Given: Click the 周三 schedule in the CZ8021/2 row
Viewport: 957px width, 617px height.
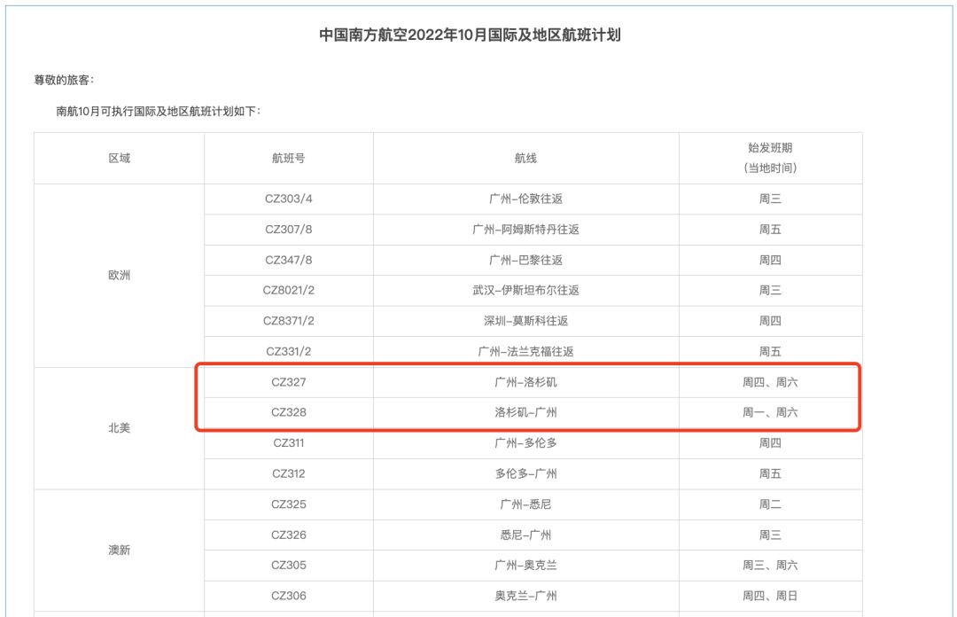Looking at the screenshot, I should [x=770, y=290].
